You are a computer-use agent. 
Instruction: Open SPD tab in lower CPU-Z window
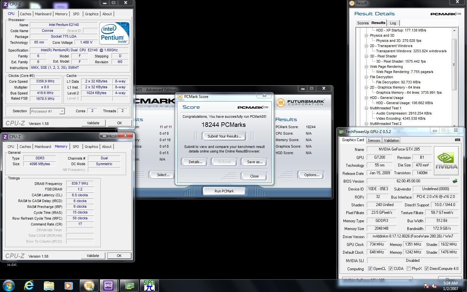76,147
